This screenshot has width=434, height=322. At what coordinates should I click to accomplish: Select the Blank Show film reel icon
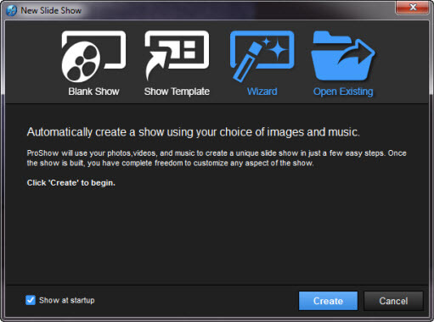(93, 57)
